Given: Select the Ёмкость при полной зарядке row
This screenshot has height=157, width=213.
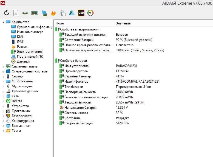Looking at the screenshot, I should pyautogui.click(x=134, y=97).
